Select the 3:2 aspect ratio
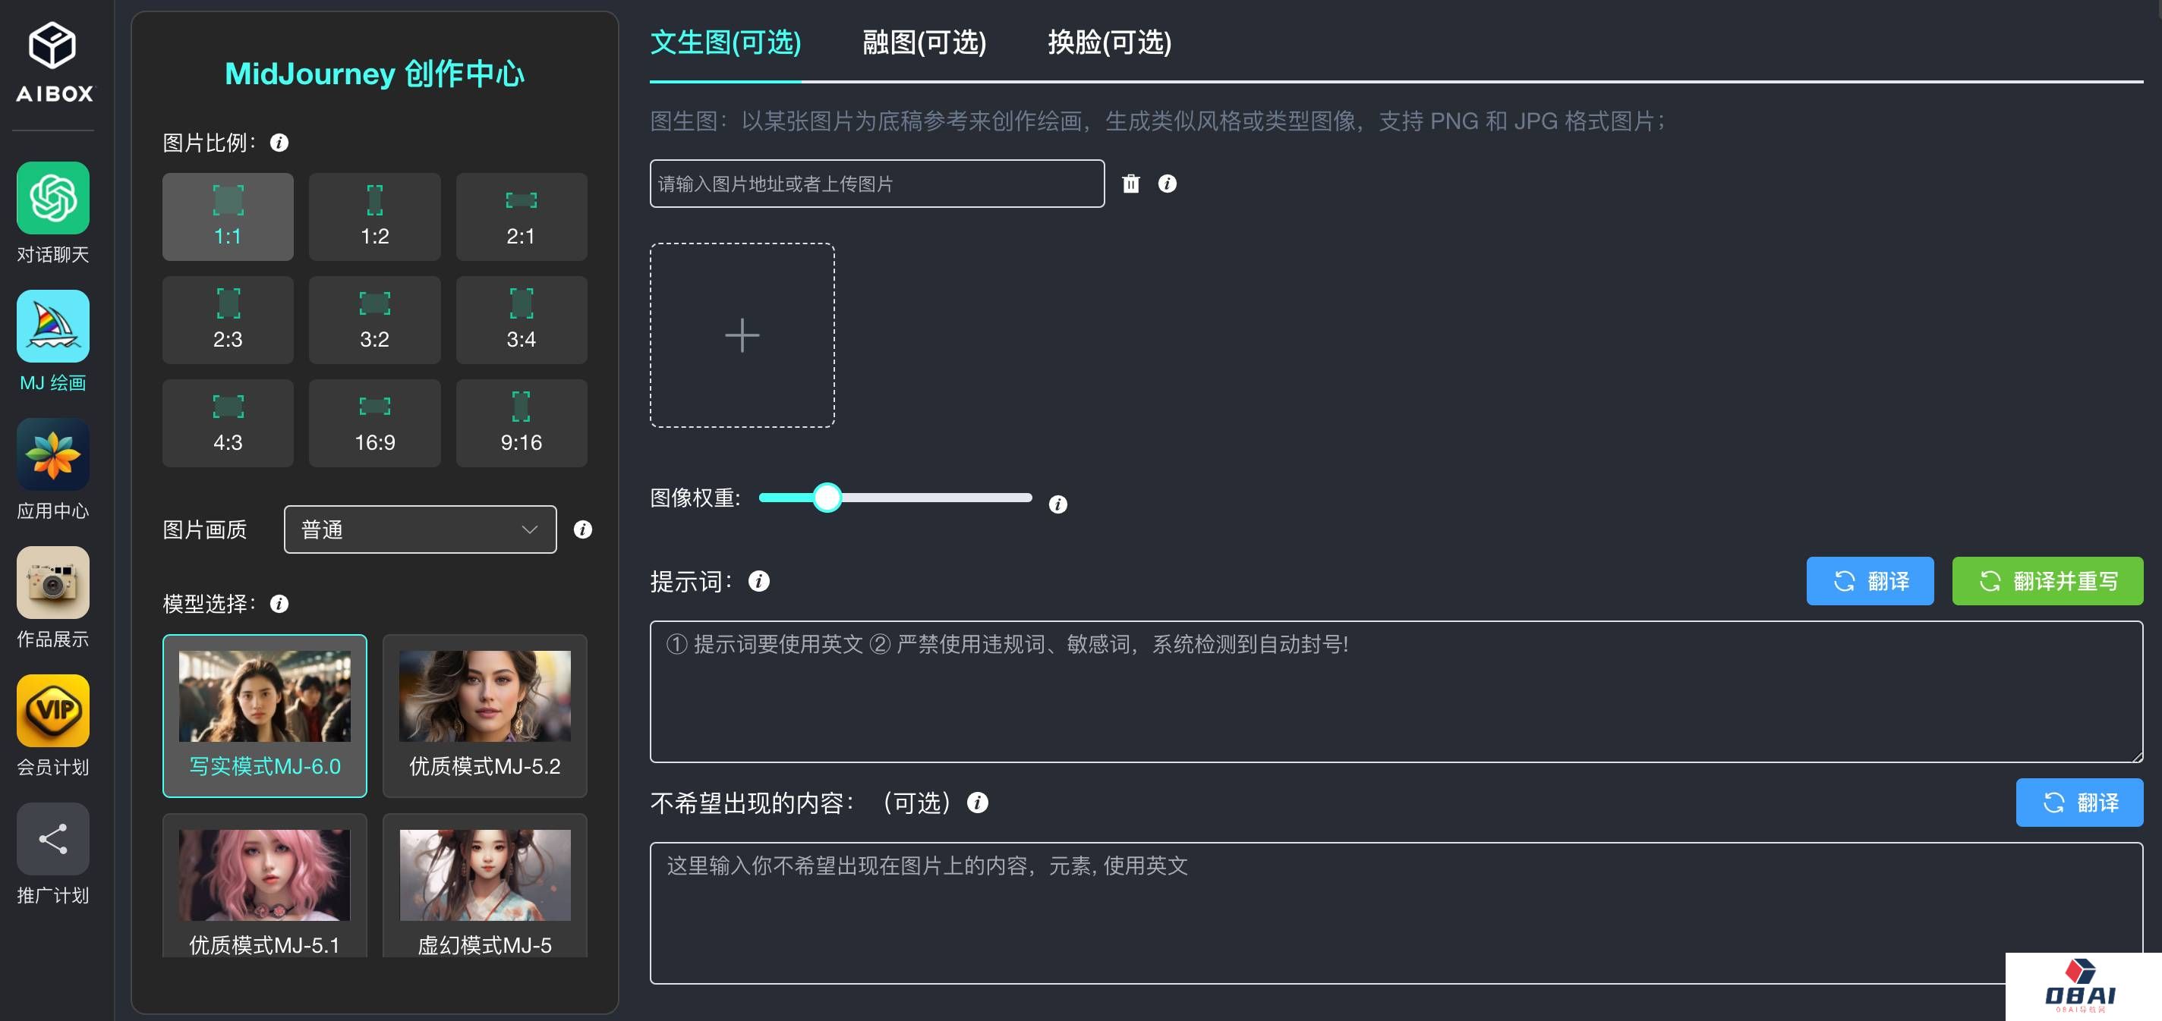This screenshot has height=1021, width=2162. pyautogui.click(x=374, y=319)
